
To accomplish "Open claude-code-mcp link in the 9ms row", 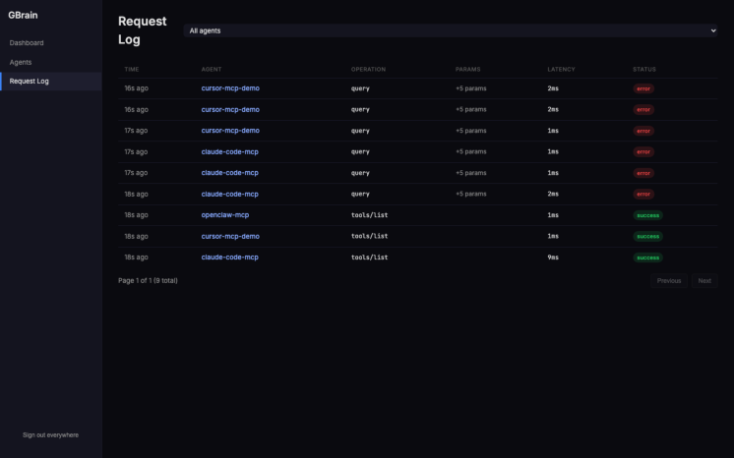I will [x=230, y=258].
